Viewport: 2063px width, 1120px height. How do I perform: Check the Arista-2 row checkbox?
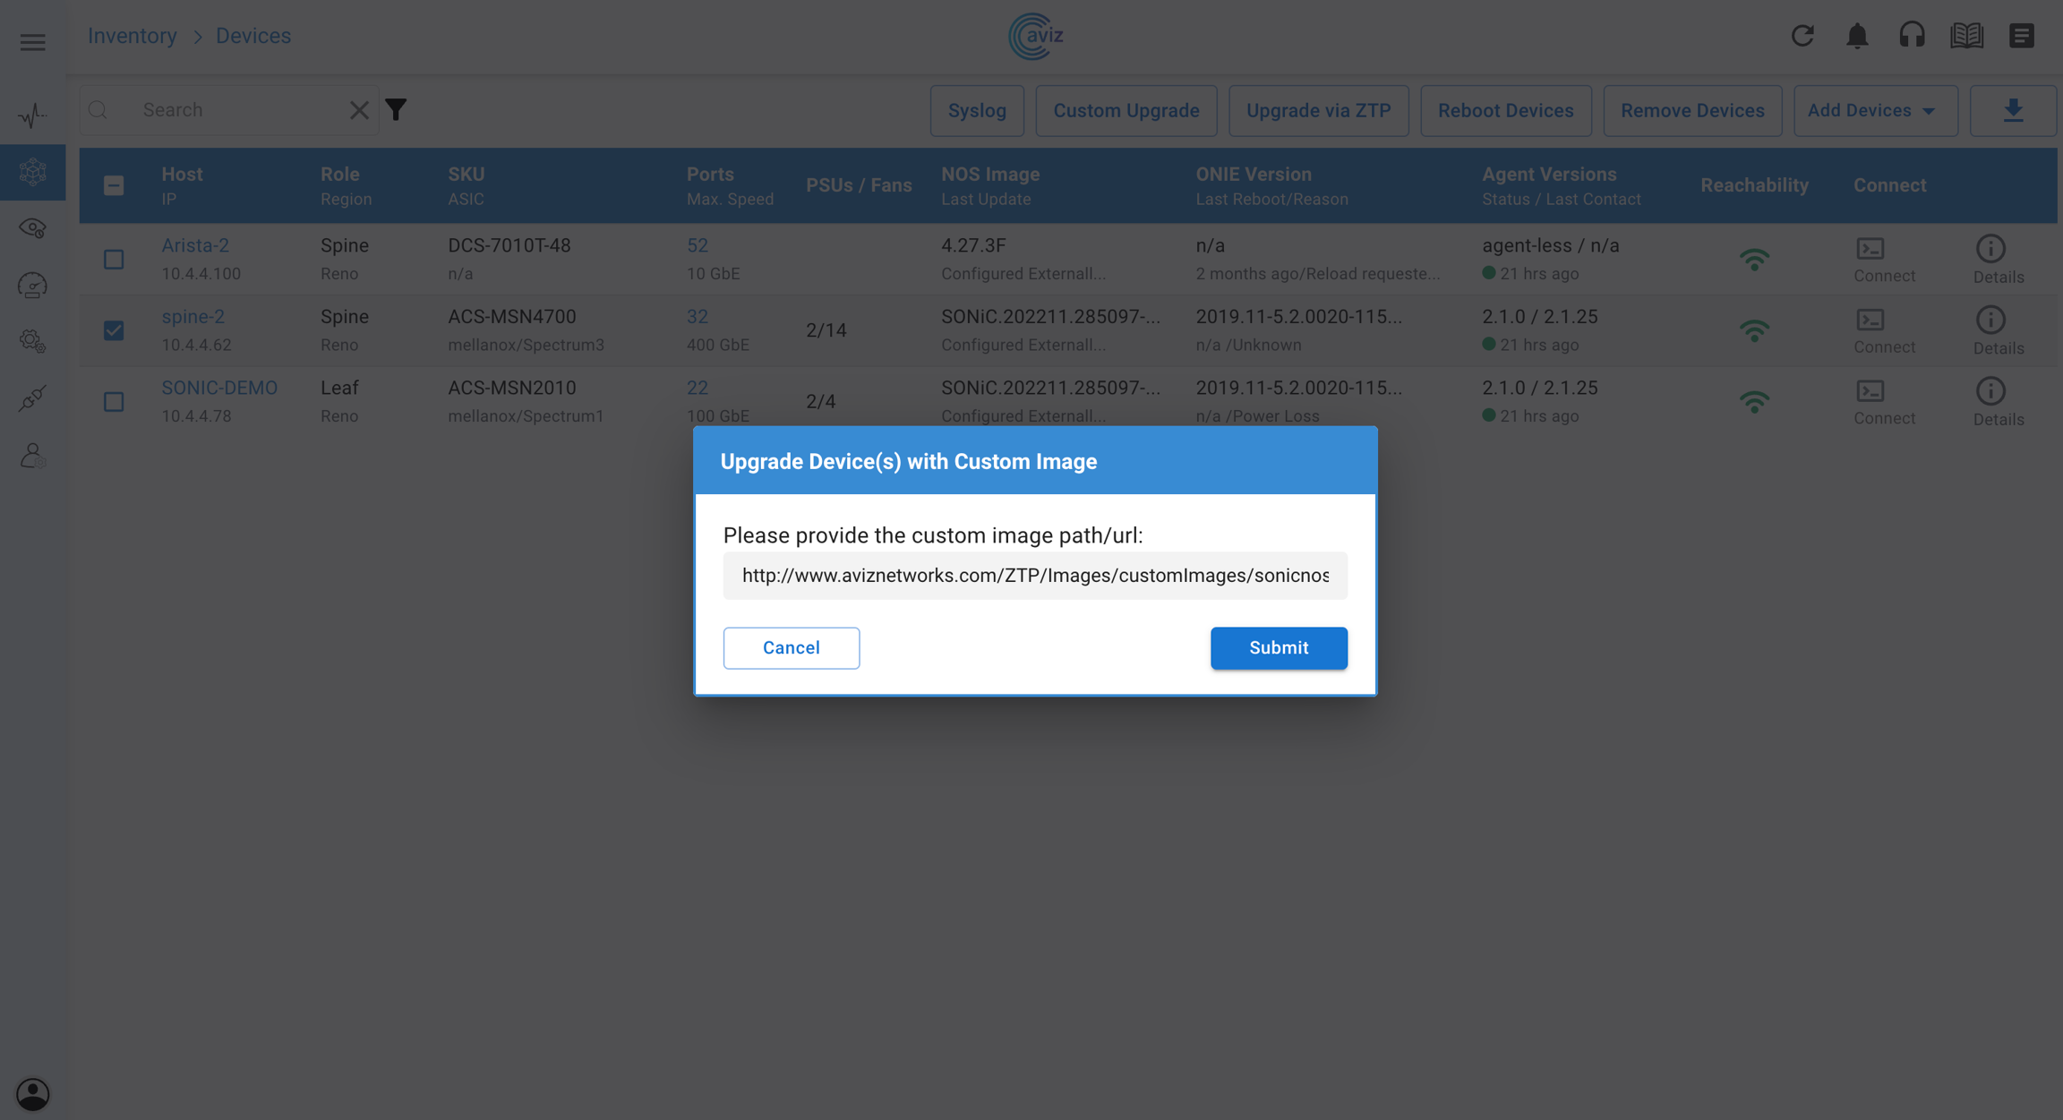114,260
